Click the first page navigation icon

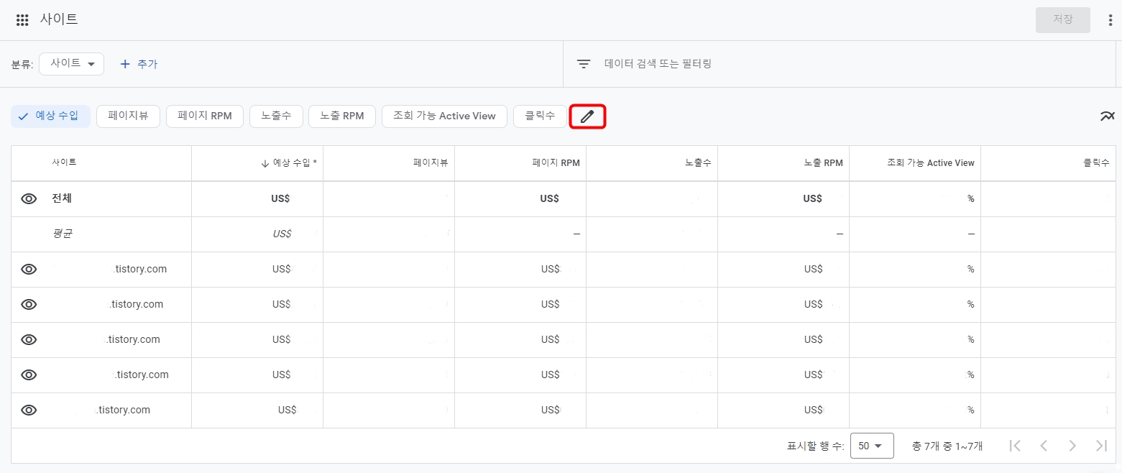1015,446
